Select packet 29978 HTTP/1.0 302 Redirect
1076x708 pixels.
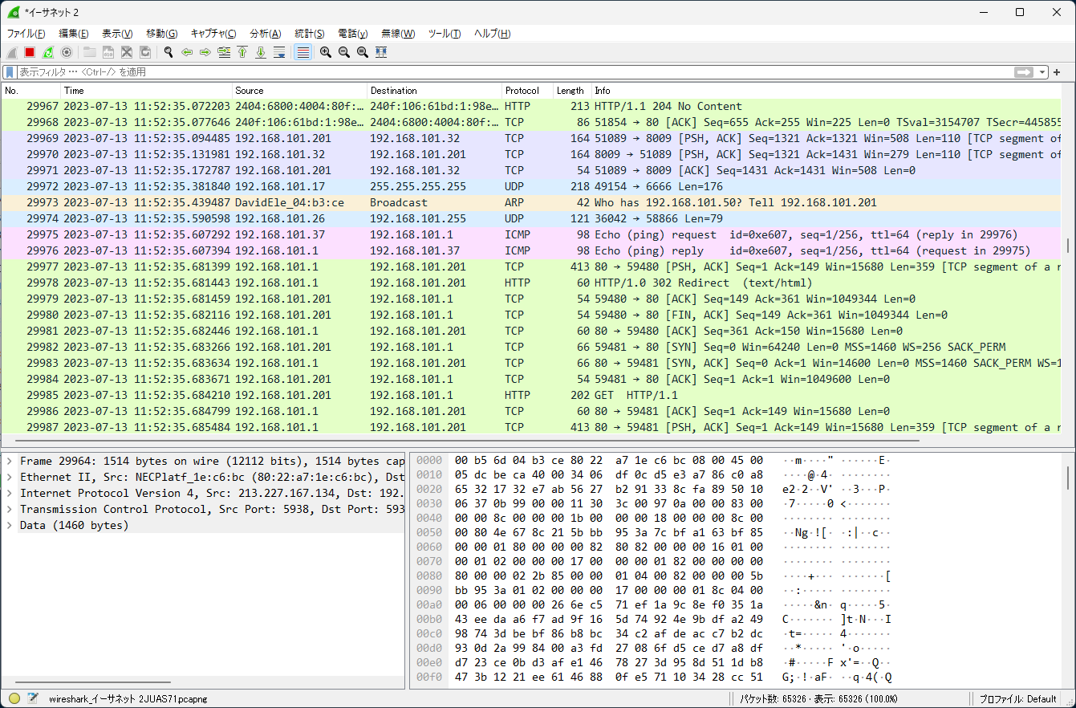click(532, 283)
